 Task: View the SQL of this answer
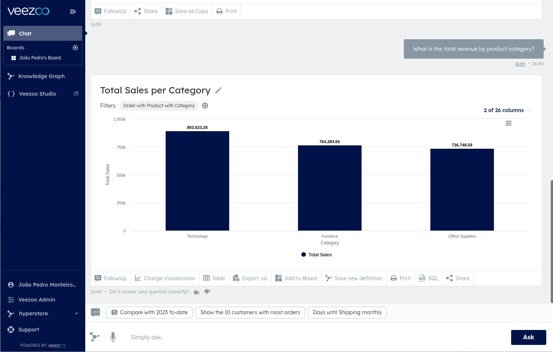[428, 278]
